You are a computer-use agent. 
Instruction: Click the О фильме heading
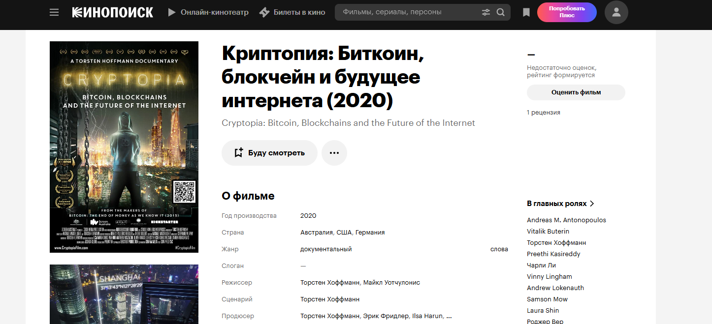pos(248,196)
